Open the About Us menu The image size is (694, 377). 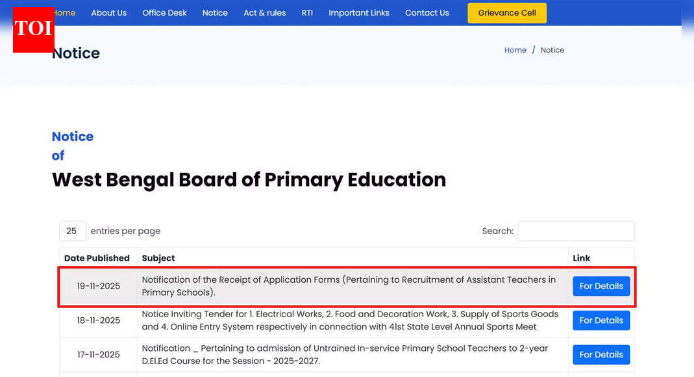108,12
